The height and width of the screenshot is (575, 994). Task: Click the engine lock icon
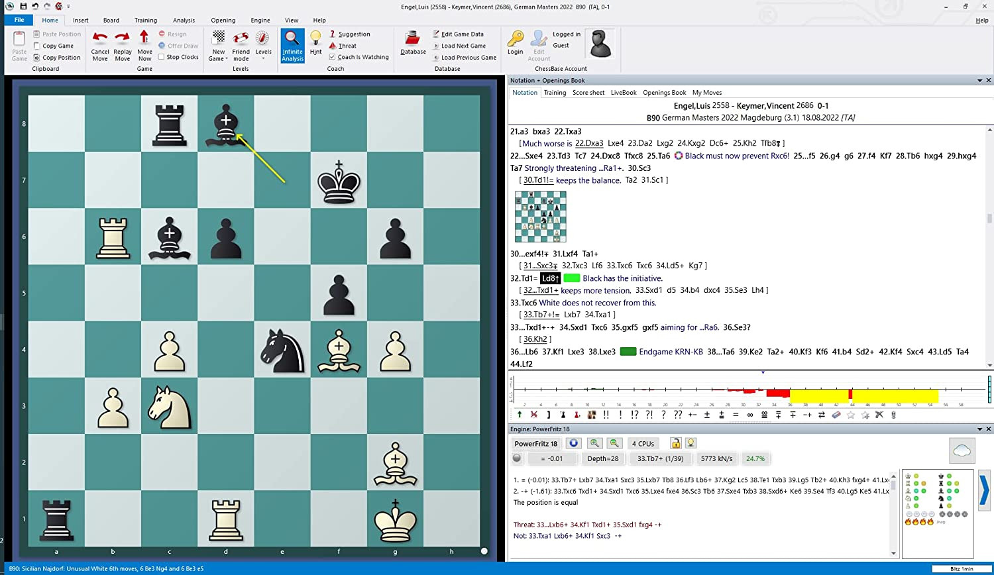[x=675, y=443]
